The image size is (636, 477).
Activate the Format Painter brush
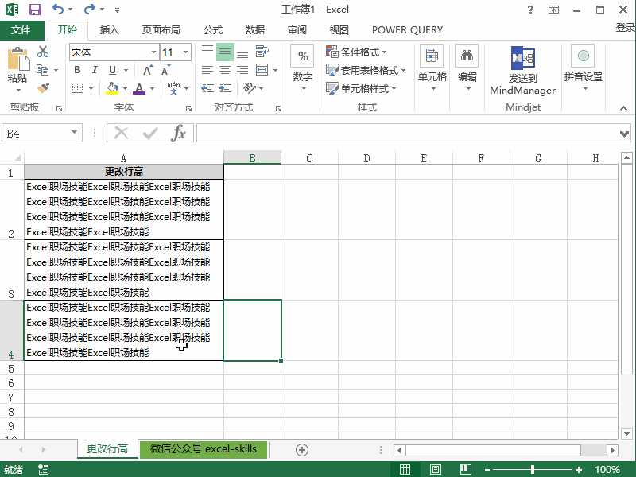(x=43, y=87)
